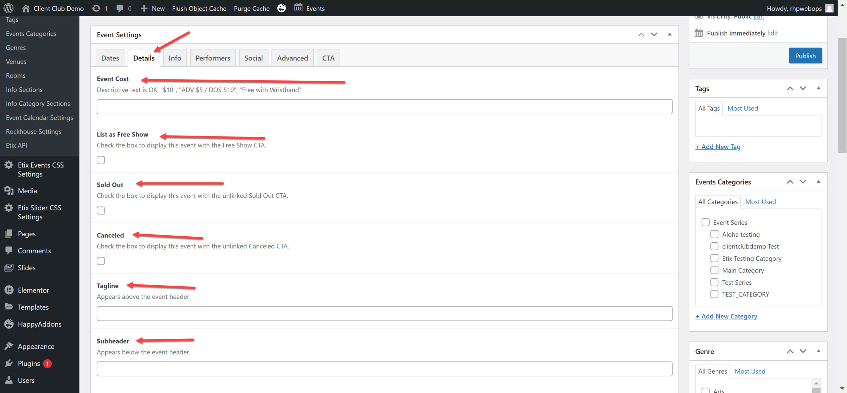847x393 pixels.
Task: Move Events Categories panel down
Action: pos(803,182)
